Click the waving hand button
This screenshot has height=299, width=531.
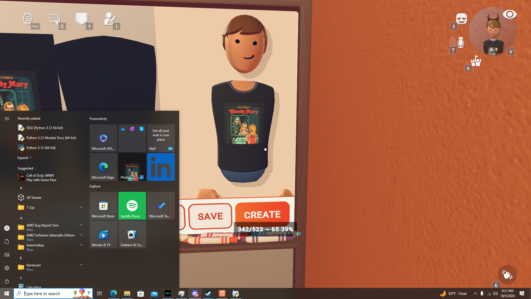click(507, 275)
